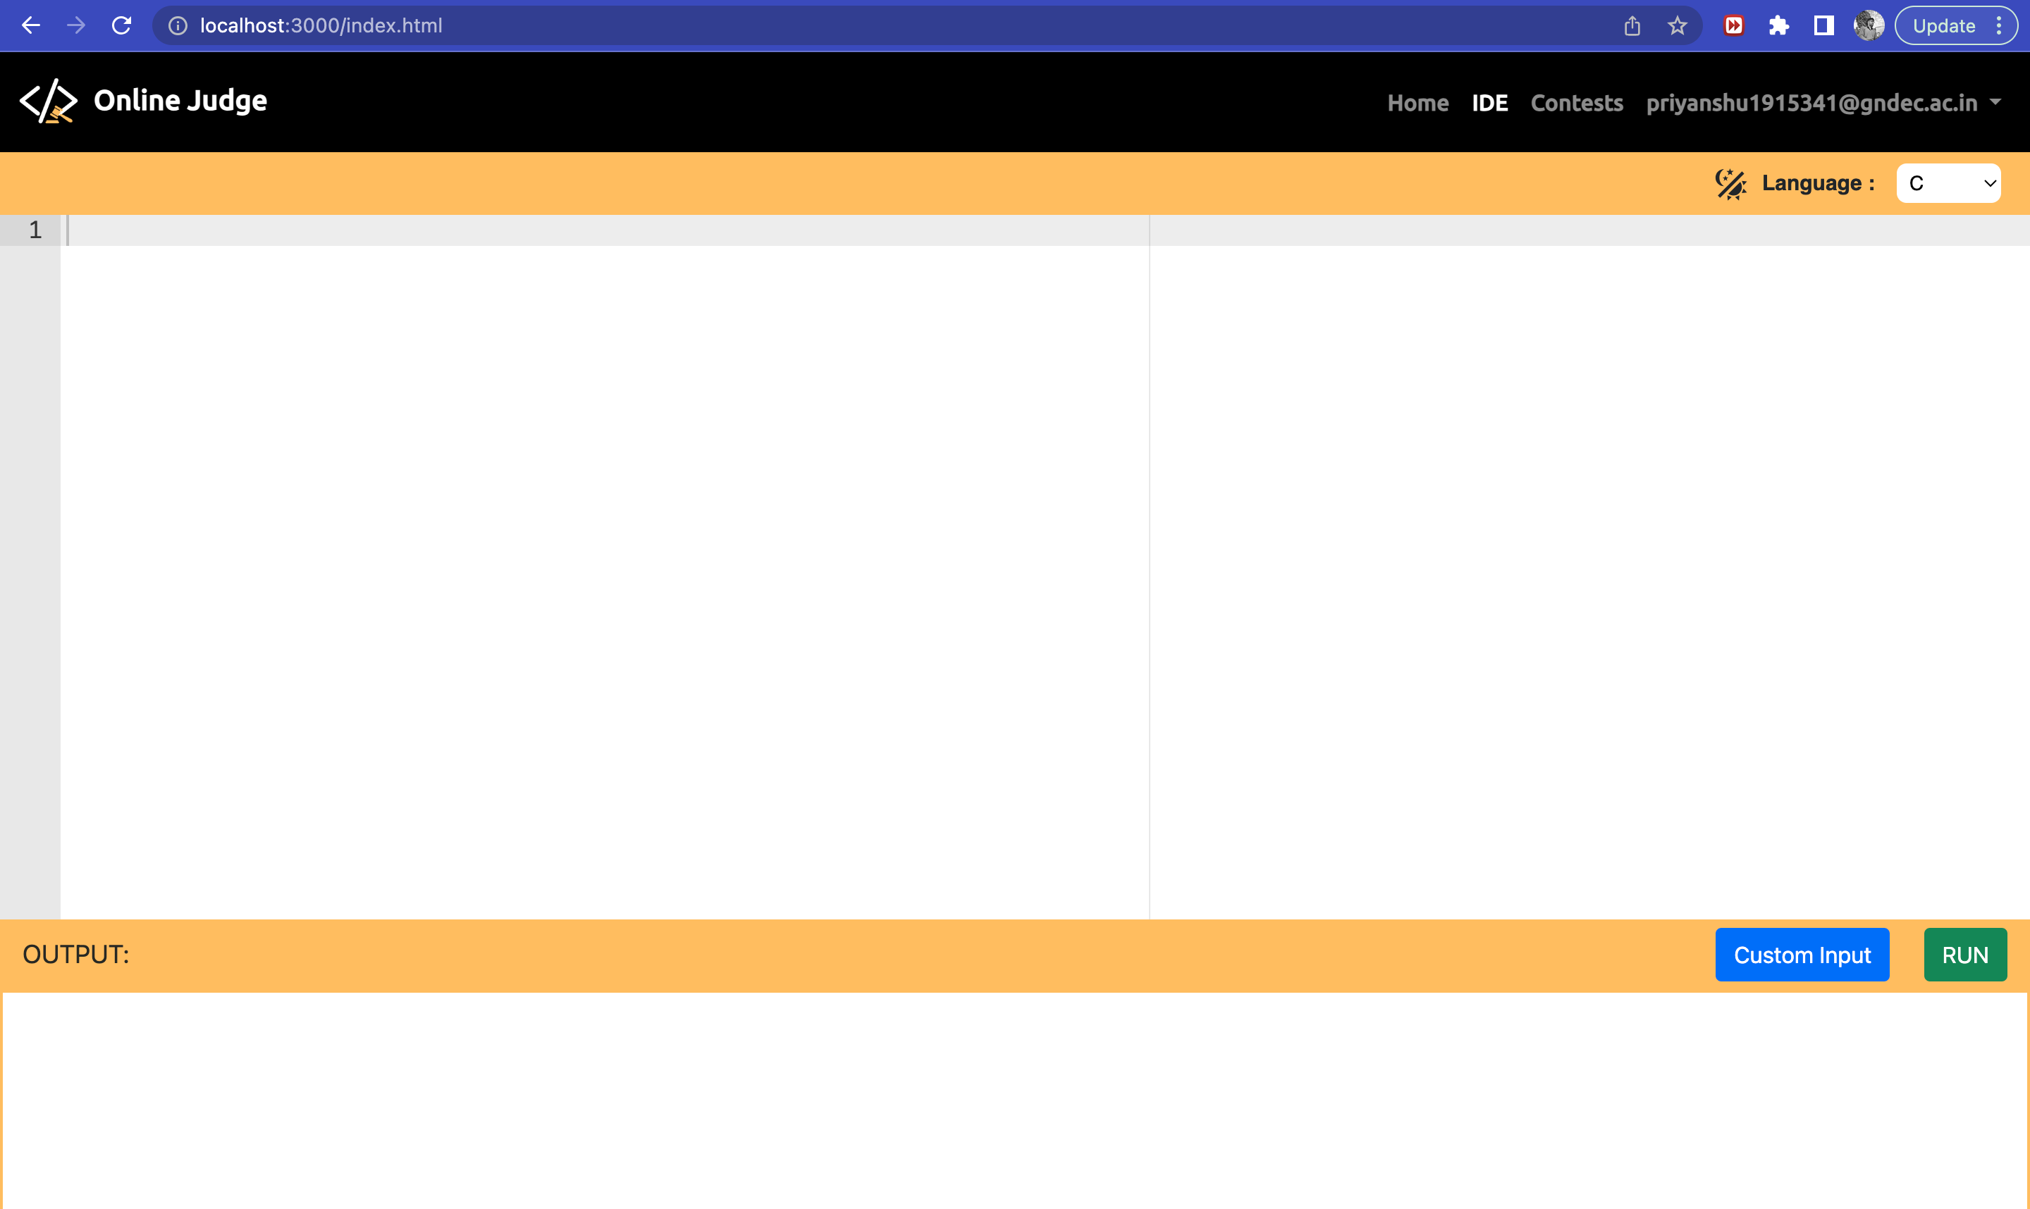Click the profile avatar in the browser toolbar
2030x1209 pixels.
(1868, 25)
